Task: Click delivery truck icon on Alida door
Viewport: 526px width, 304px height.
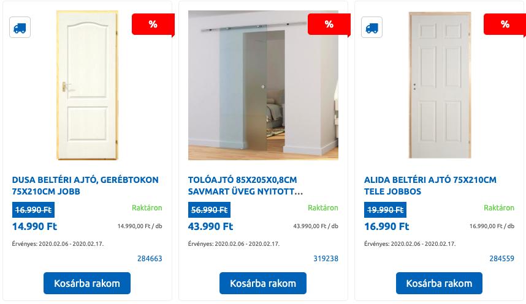Action: (372, 28)
